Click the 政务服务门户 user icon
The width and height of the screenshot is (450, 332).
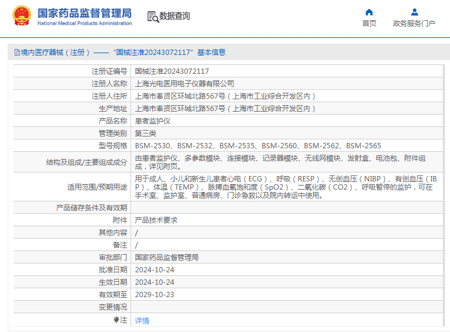pyautogui.click(x=415, y=12)
